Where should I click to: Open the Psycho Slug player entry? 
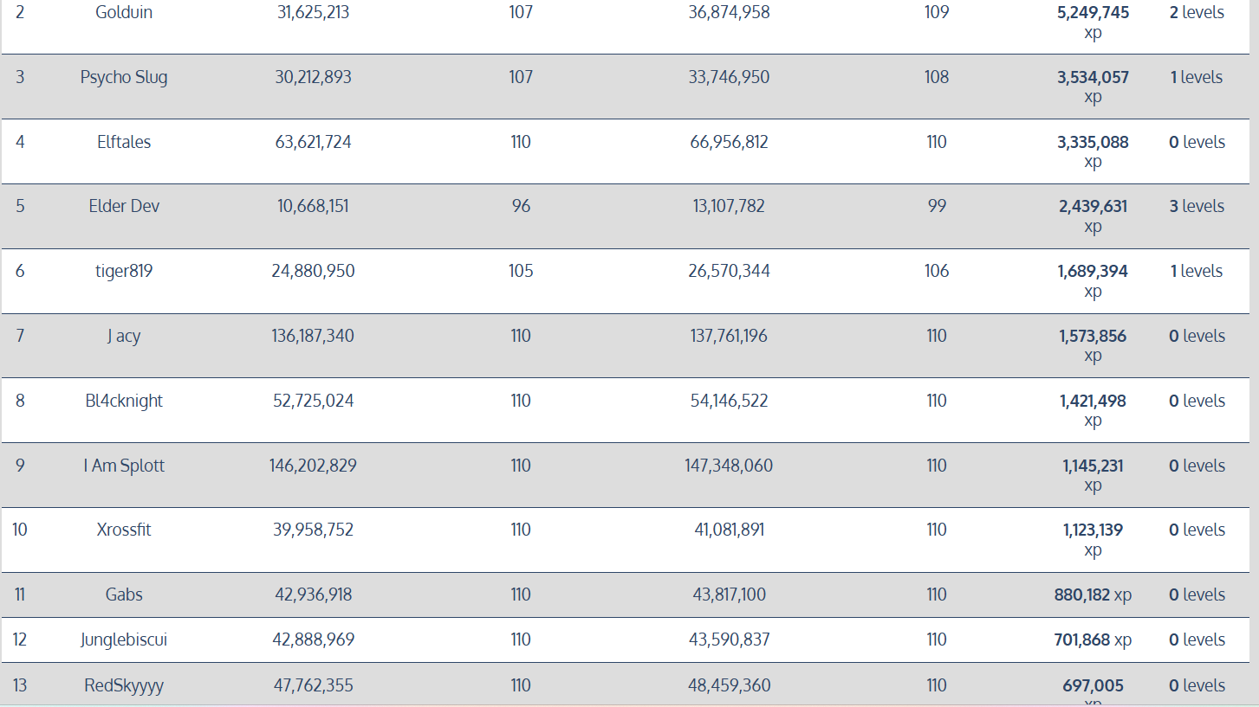(124, 77)
